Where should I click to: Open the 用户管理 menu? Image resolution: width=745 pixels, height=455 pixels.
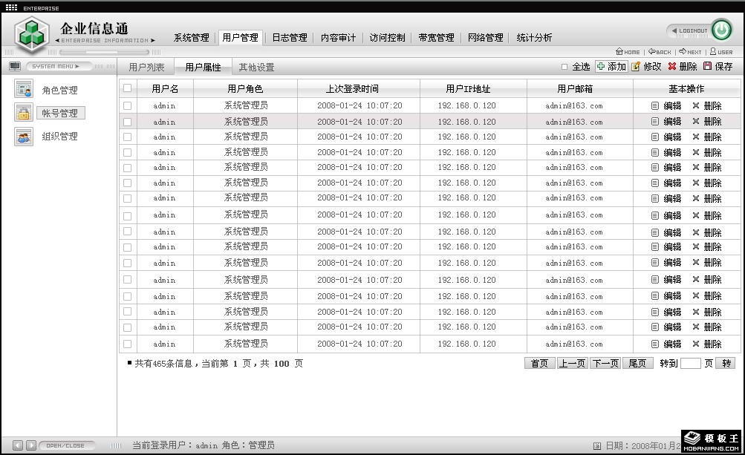coord(241,38)
